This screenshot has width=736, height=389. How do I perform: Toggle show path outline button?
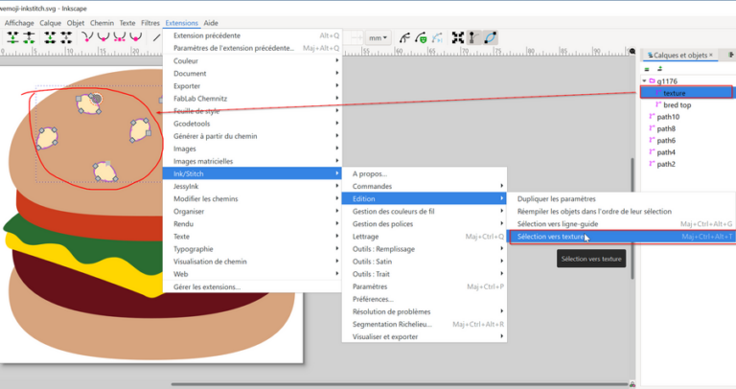tap(491, 37)
